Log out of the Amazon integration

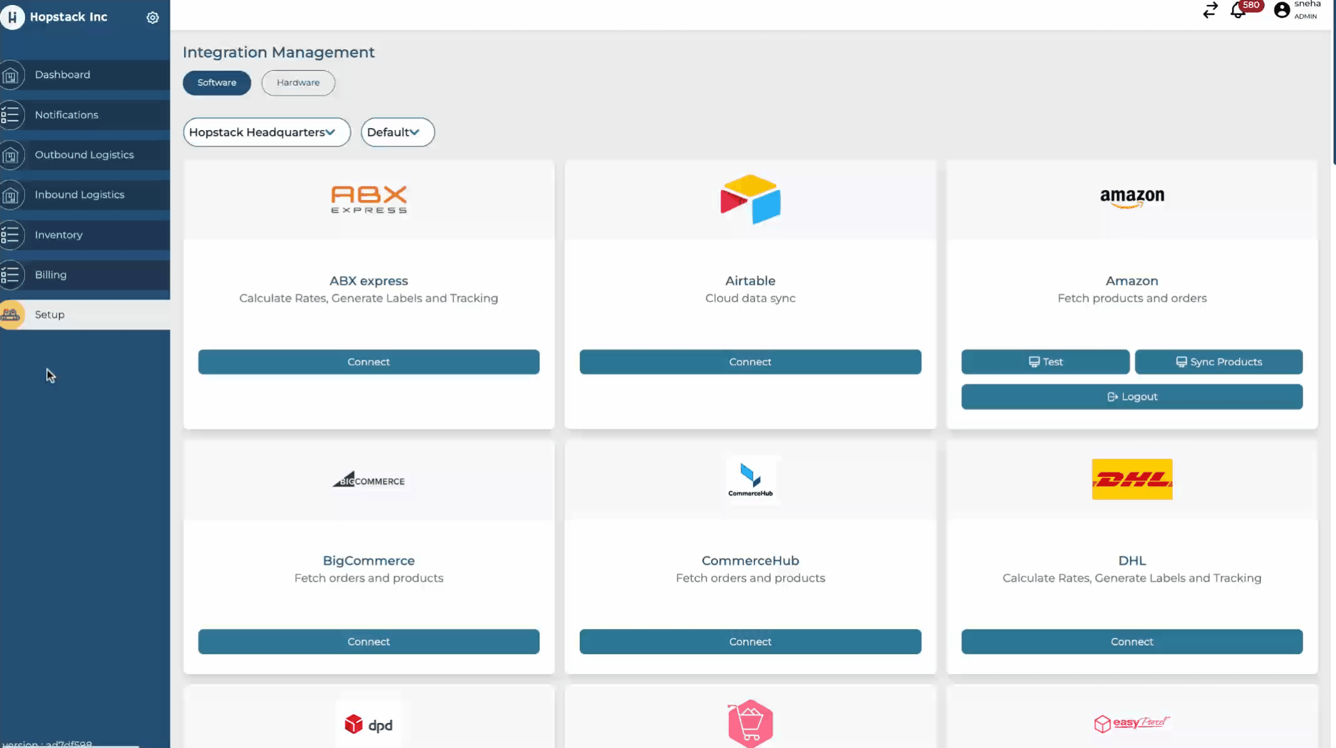(1131, 397)
